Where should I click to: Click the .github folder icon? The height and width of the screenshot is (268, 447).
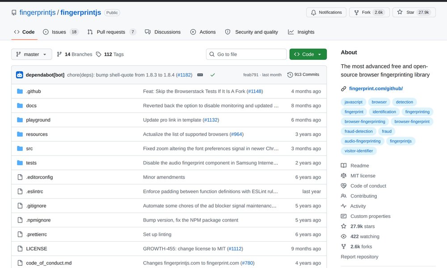[20, 91]
